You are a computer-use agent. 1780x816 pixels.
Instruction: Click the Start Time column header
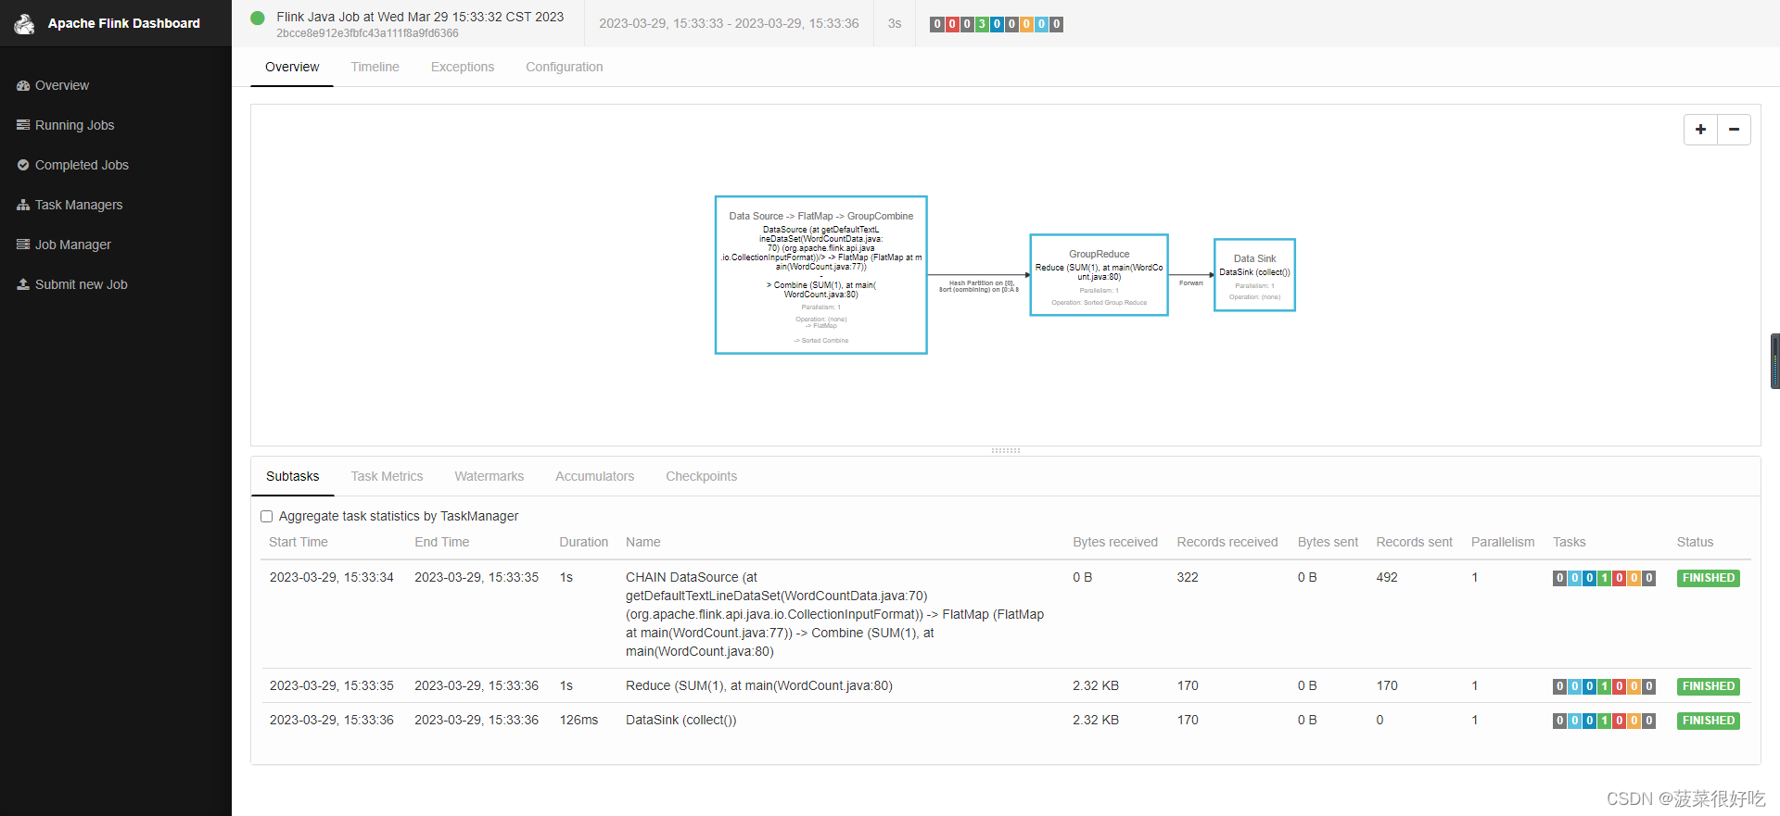299,543
